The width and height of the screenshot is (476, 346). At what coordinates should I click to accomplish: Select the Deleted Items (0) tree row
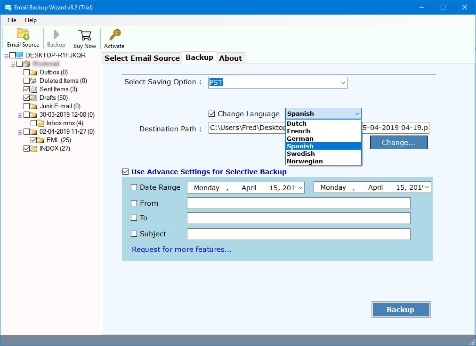63,81
